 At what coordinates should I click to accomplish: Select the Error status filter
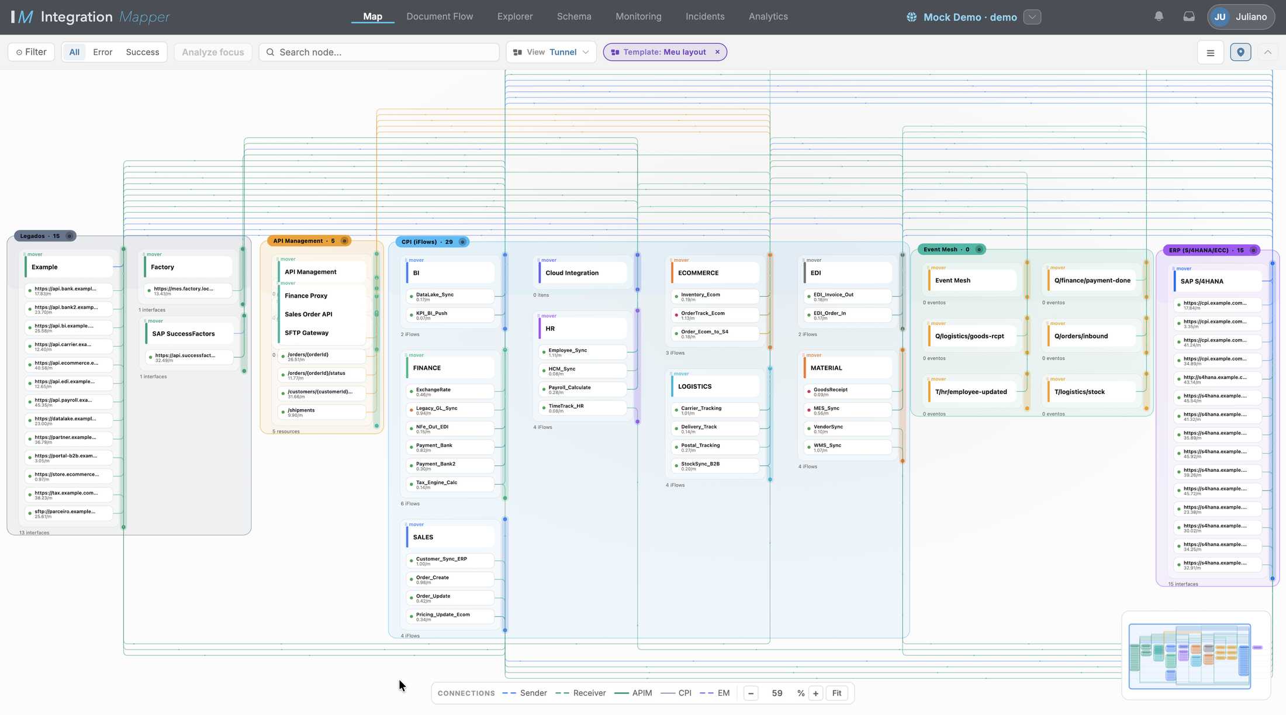pos(102,52)
